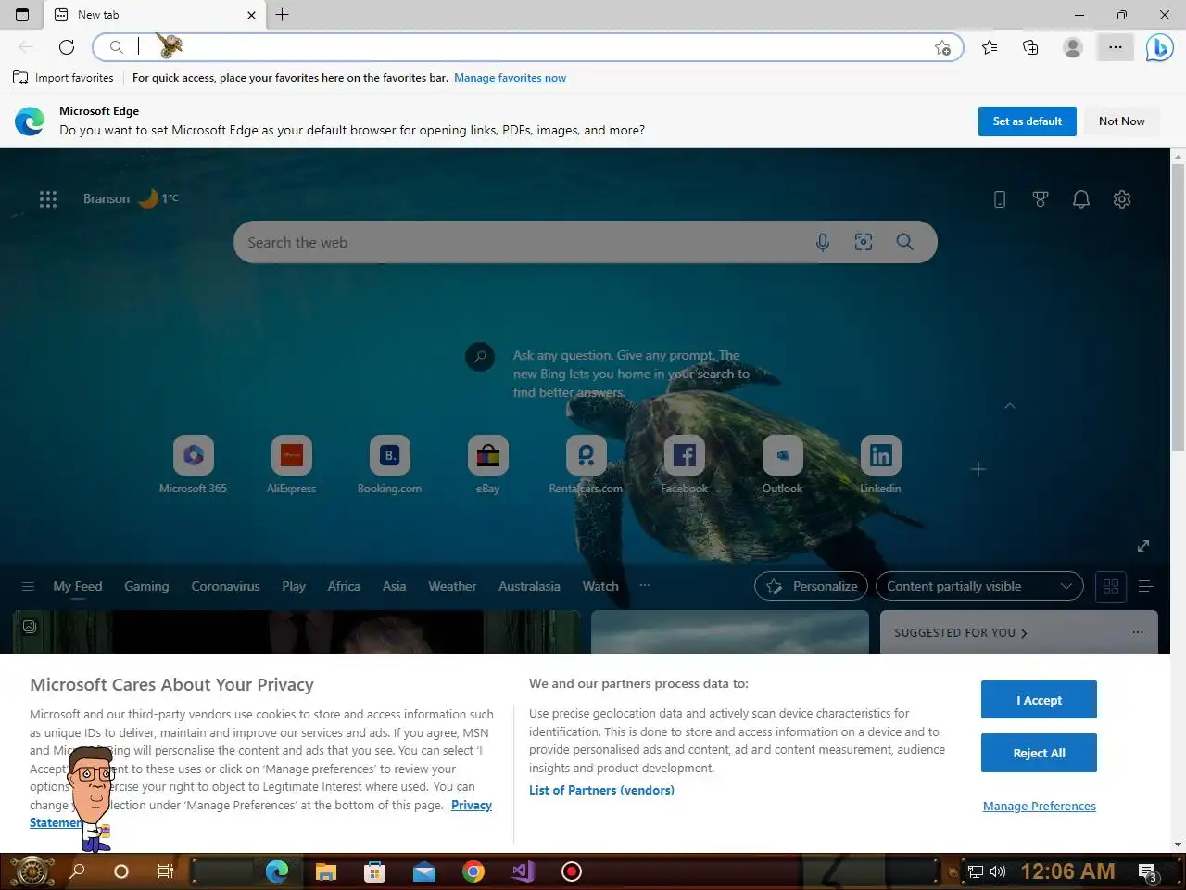
Task: Open a new tab with plus
Action: point(283,15)
